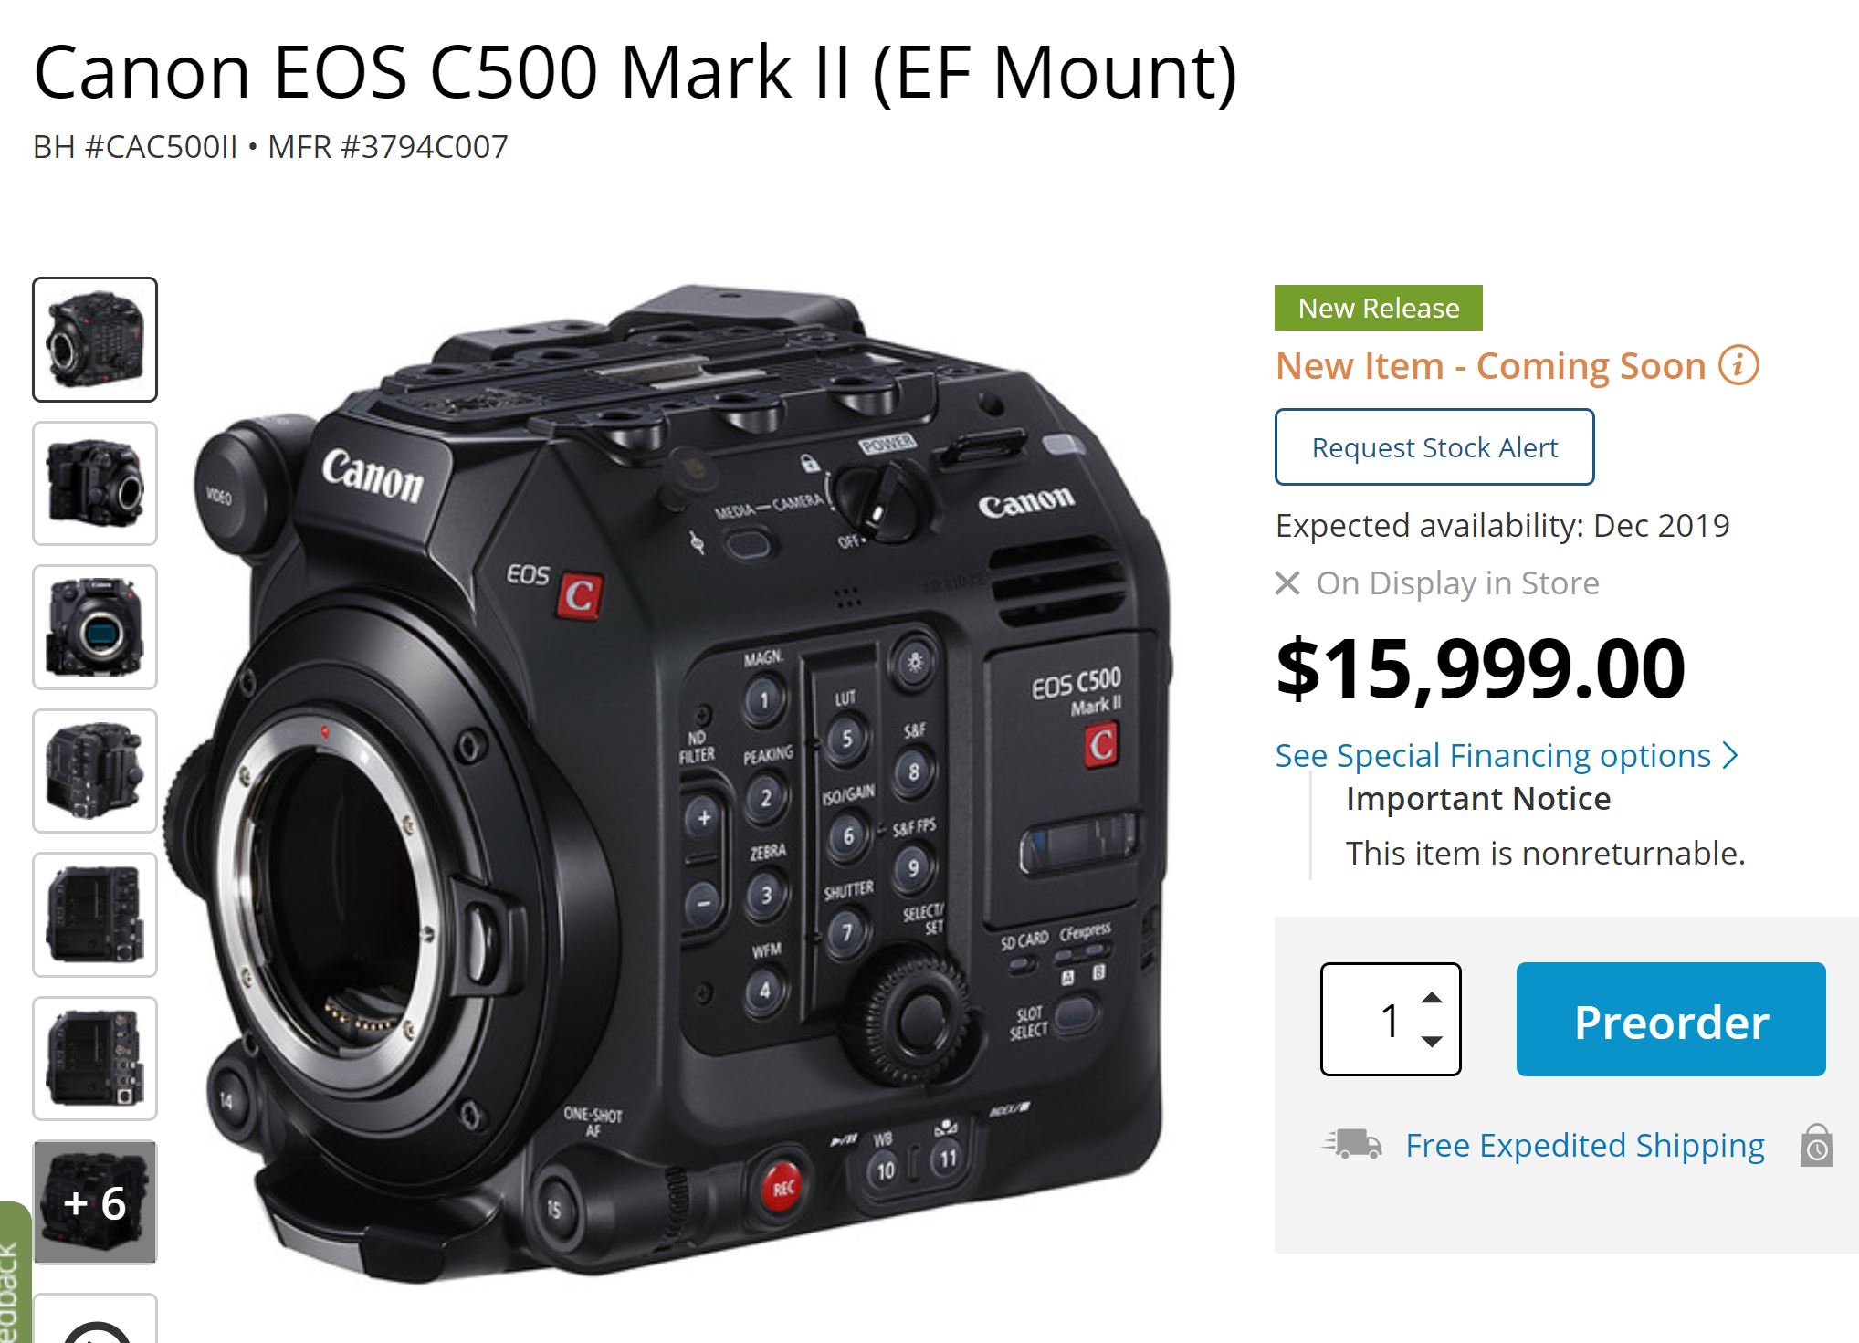Select the first camera thumbnail
The width and height of the screenshot is (1859, 1343).
(95, 340)
